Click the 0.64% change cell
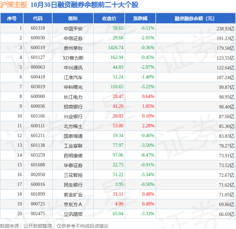Image resolution: width=236 pixels, height=229 pixels. (x=148, y=97)
